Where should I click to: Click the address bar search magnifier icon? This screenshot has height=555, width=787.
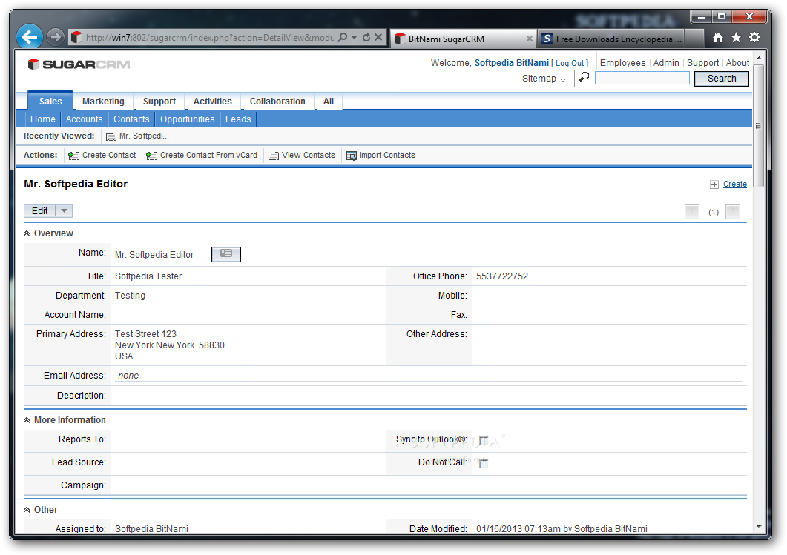342,37
